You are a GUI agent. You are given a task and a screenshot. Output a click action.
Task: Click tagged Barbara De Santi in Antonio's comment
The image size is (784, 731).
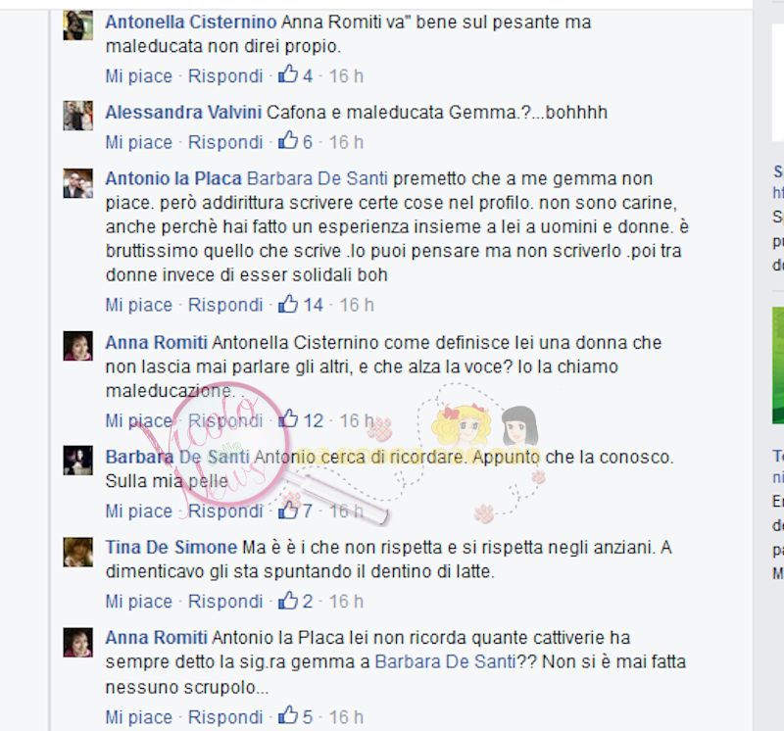tap(318, 178)
